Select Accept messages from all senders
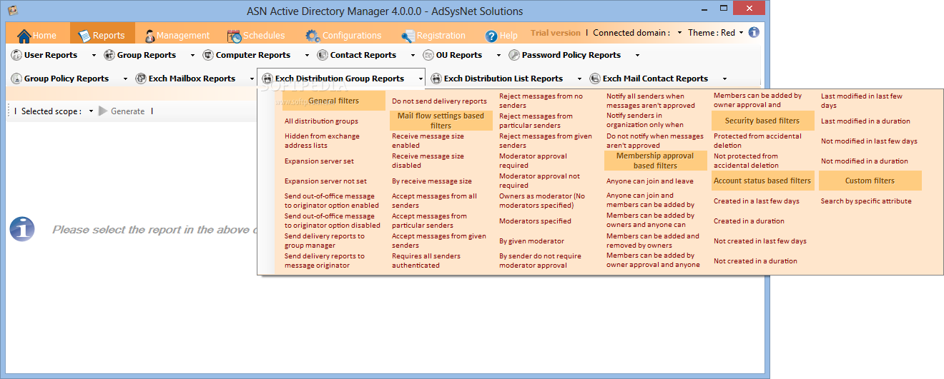The width and height of the screenshot is (944, 379). [434, 201]
